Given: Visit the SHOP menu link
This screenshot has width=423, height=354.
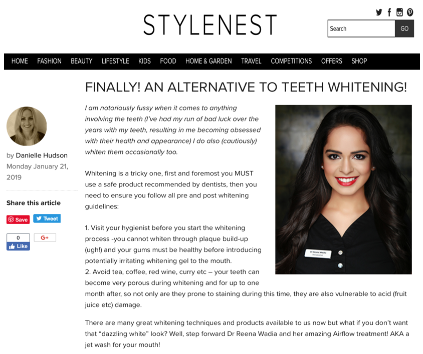Looking at the screenshot, I should 359,61.
